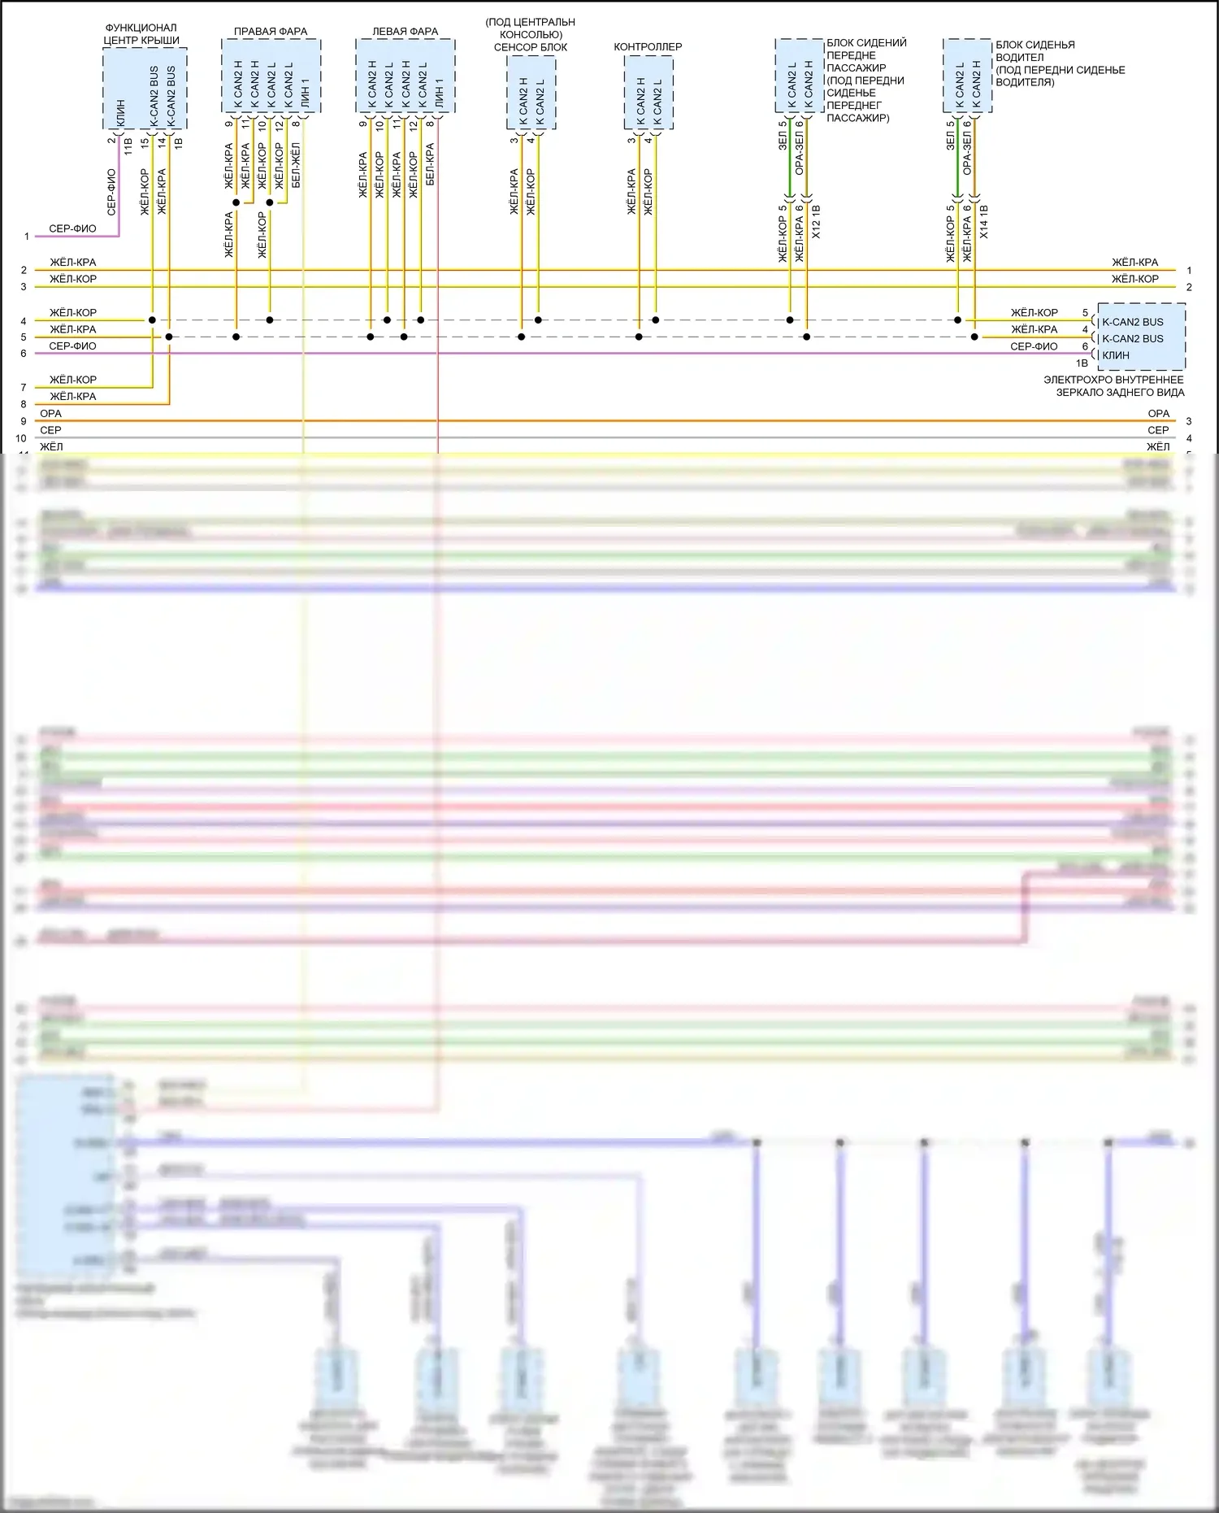The height and width of the screenshot is (1513, 1219).
Task: Click the driver seat module box
Action: (x=967, y=76)
